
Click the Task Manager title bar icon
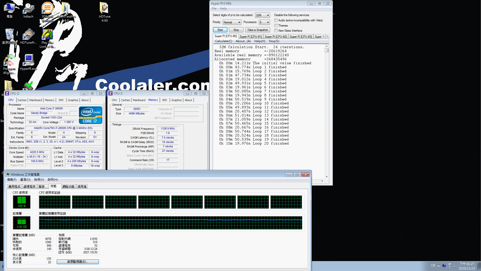point(8,174)
